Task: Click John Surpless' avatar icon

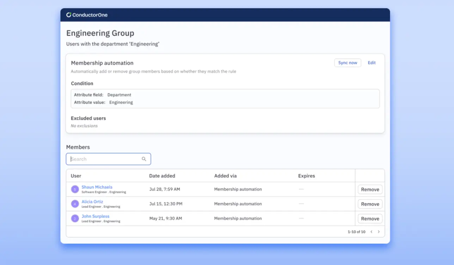Action: [x=75, y=218]
